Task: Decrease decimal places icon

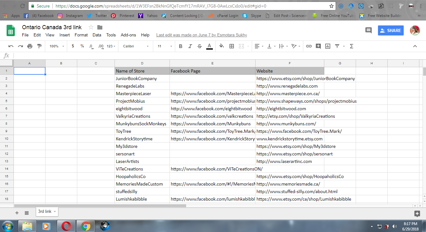Action: (91, 46)
